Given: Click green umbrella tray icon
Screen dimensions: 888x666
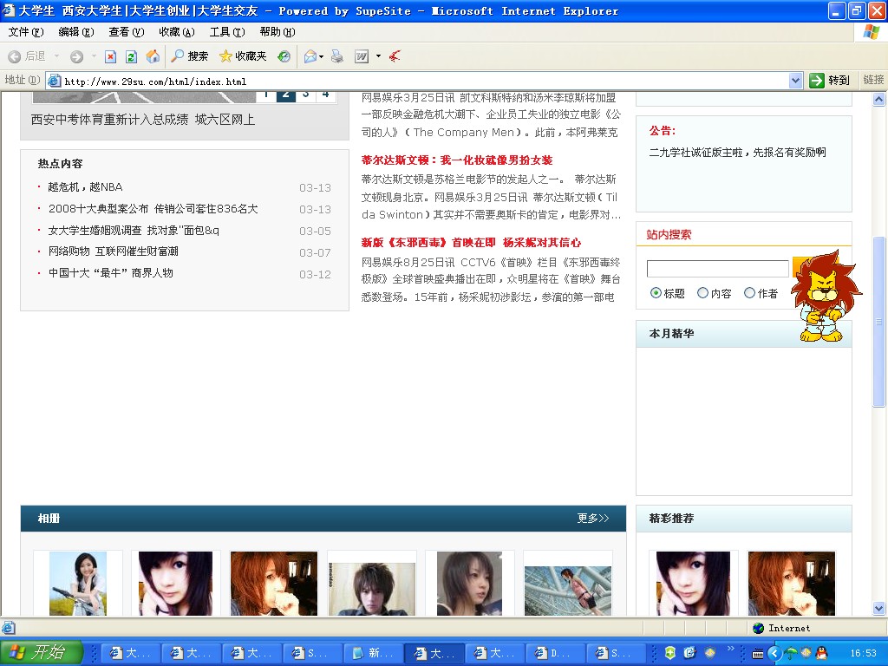Looking at the screenshot, I should point(791,653).
